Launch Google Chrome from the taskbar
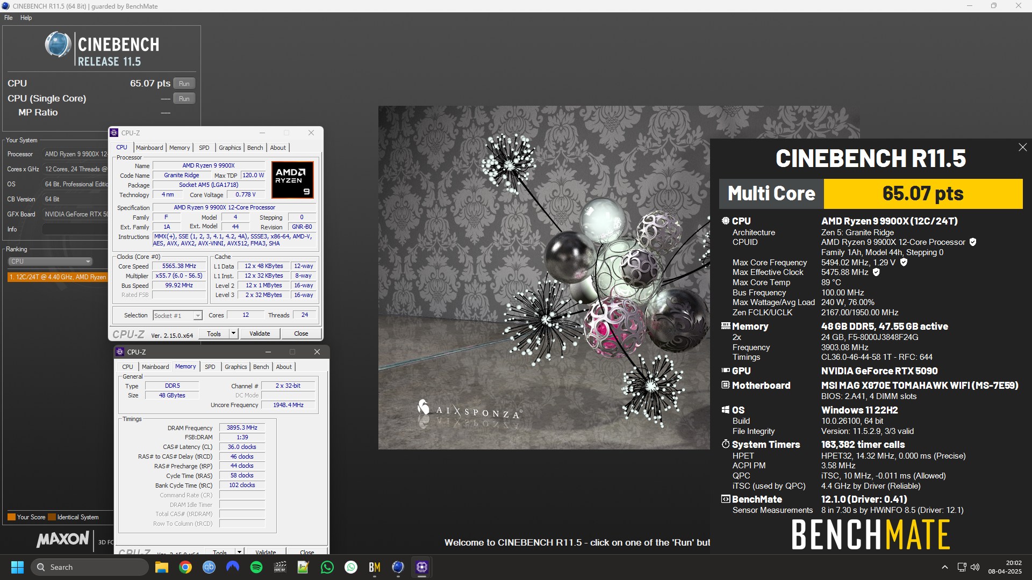Viewport: 1032px width, 580px height. (185, 567)
